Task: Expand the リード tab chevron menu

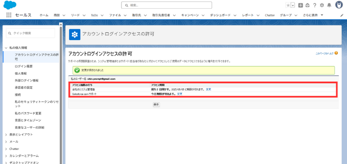Action: tap(84, 16)
